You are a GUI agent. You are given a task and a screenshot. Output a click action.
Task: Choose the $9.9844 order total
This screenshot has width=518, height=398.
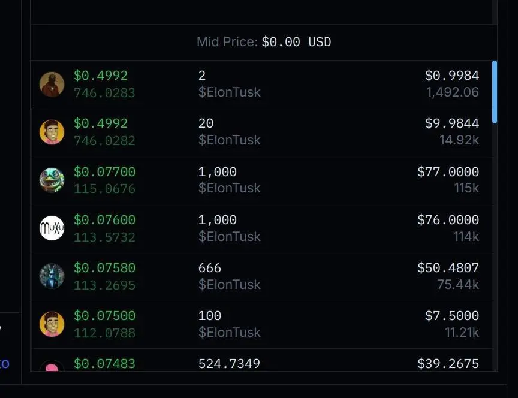(x=451, y=123)
